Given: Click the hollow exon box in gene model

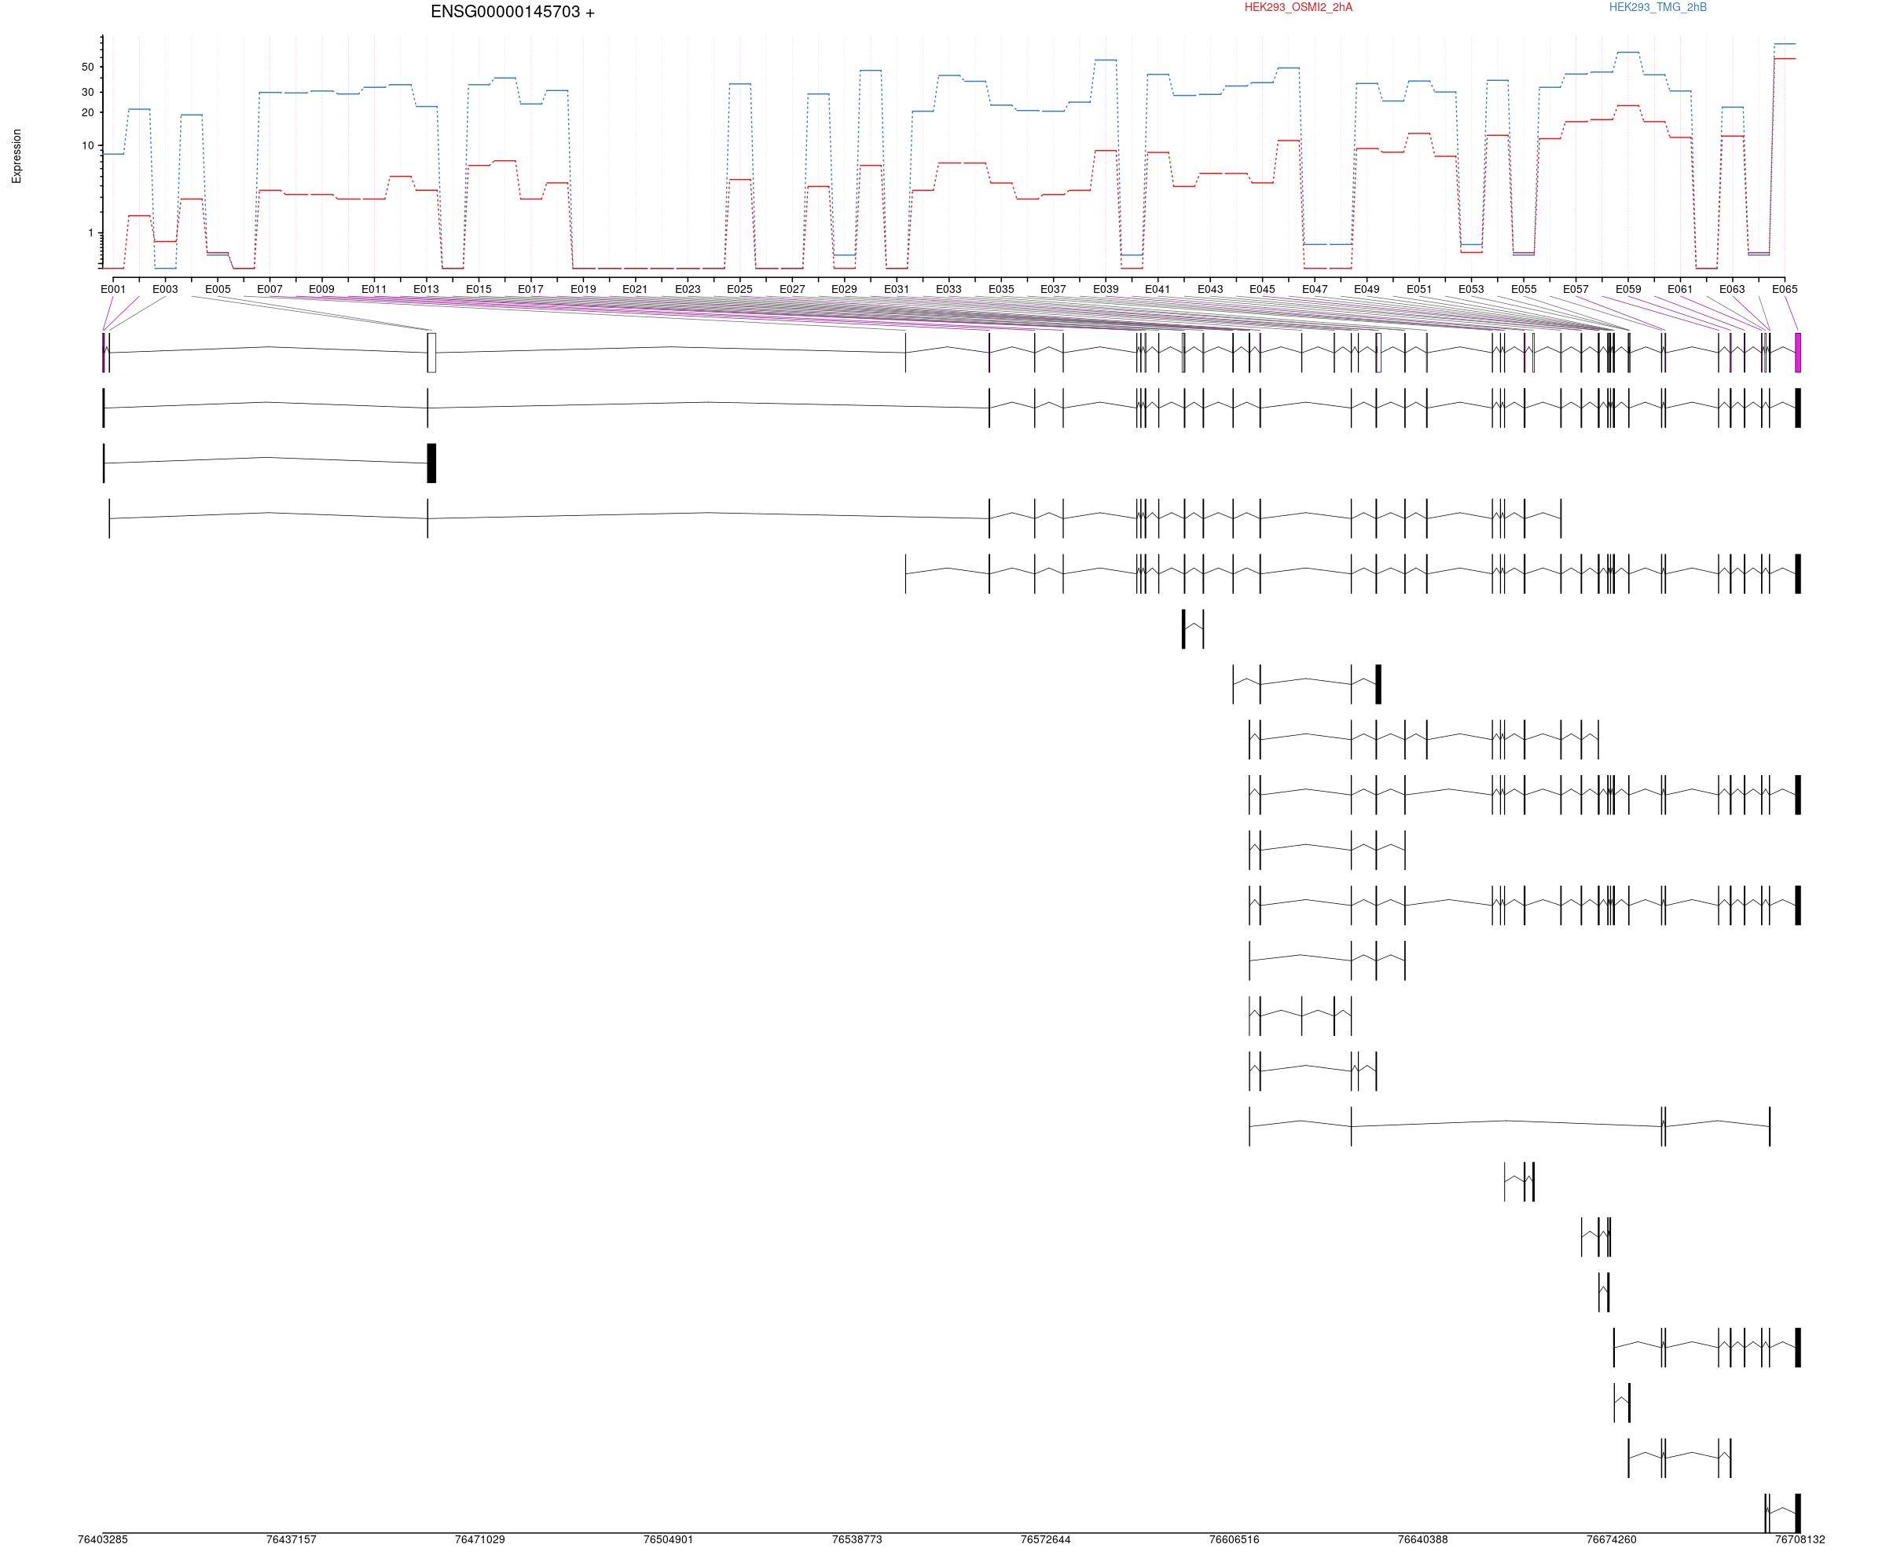Looking at the screenshot, I should pyautogui.click(x=432, y=352).
